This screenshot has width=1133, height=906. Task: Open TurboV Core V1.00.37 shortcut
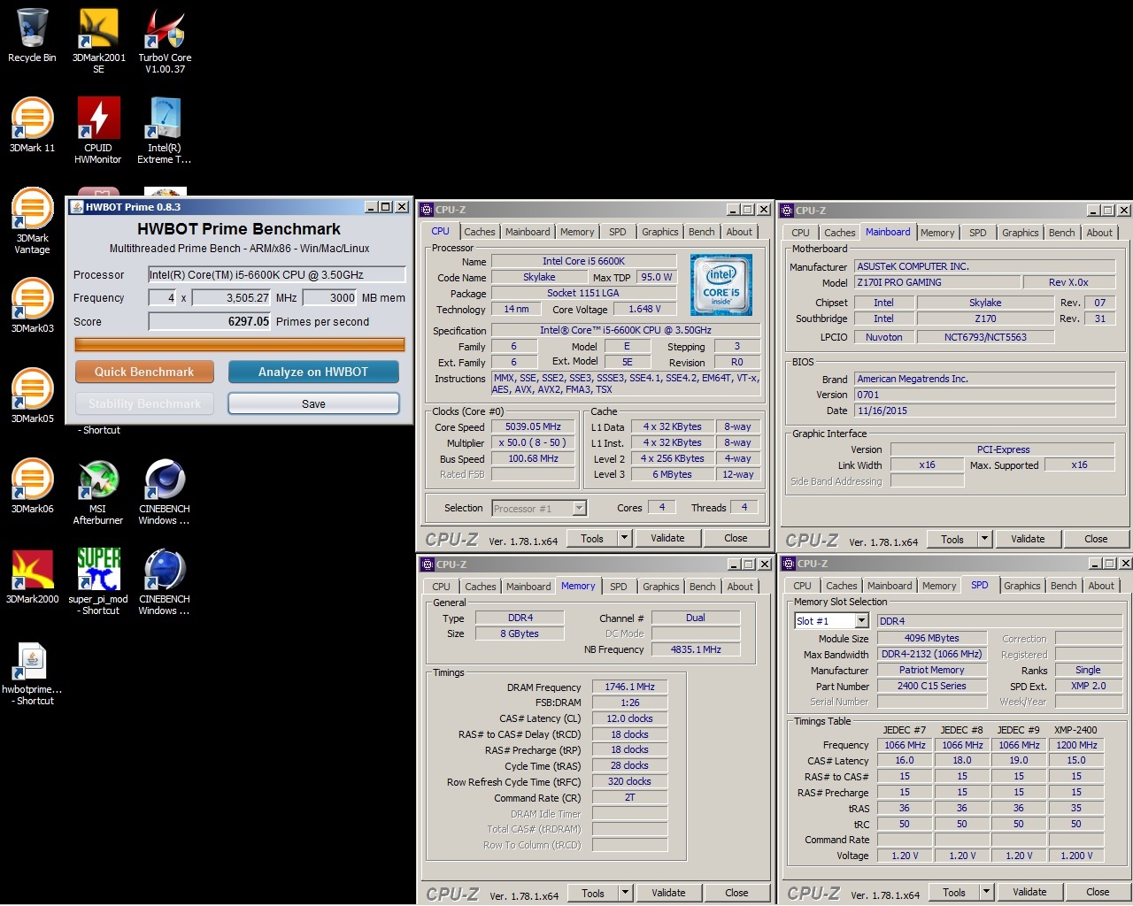pyautogui.click(x=165, y=41)
